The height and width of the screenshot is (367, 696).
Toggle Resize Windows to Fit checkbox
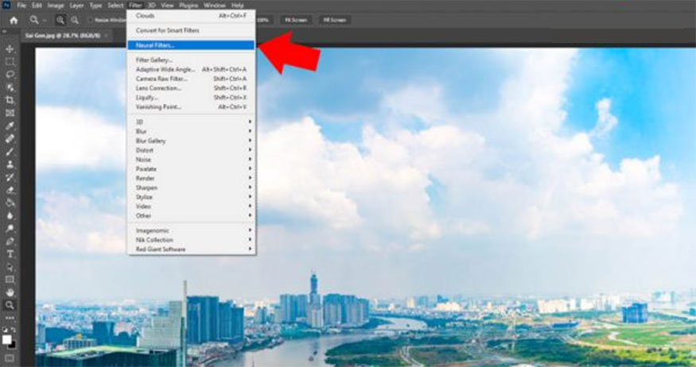[90, 20]
